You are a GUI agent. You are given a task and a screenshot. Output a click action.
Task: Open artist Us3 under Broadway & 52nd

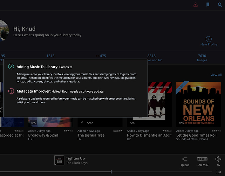31,139
